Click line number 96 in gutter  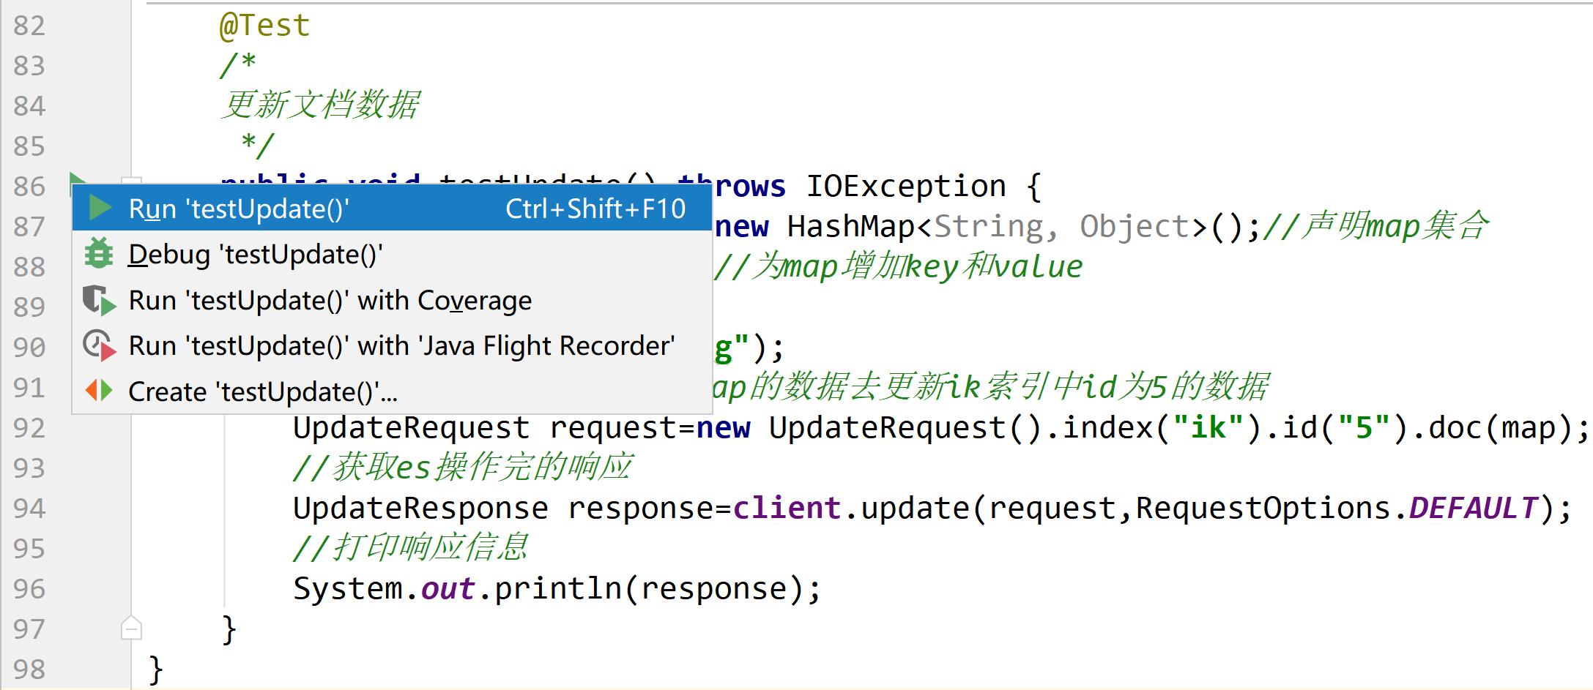pos(29,589)
